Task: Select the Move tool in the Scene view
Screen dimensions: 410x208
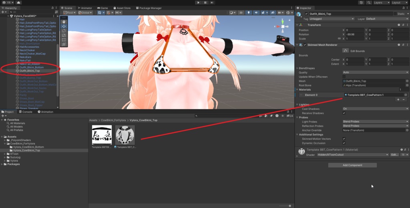Action: pos(64,26)
